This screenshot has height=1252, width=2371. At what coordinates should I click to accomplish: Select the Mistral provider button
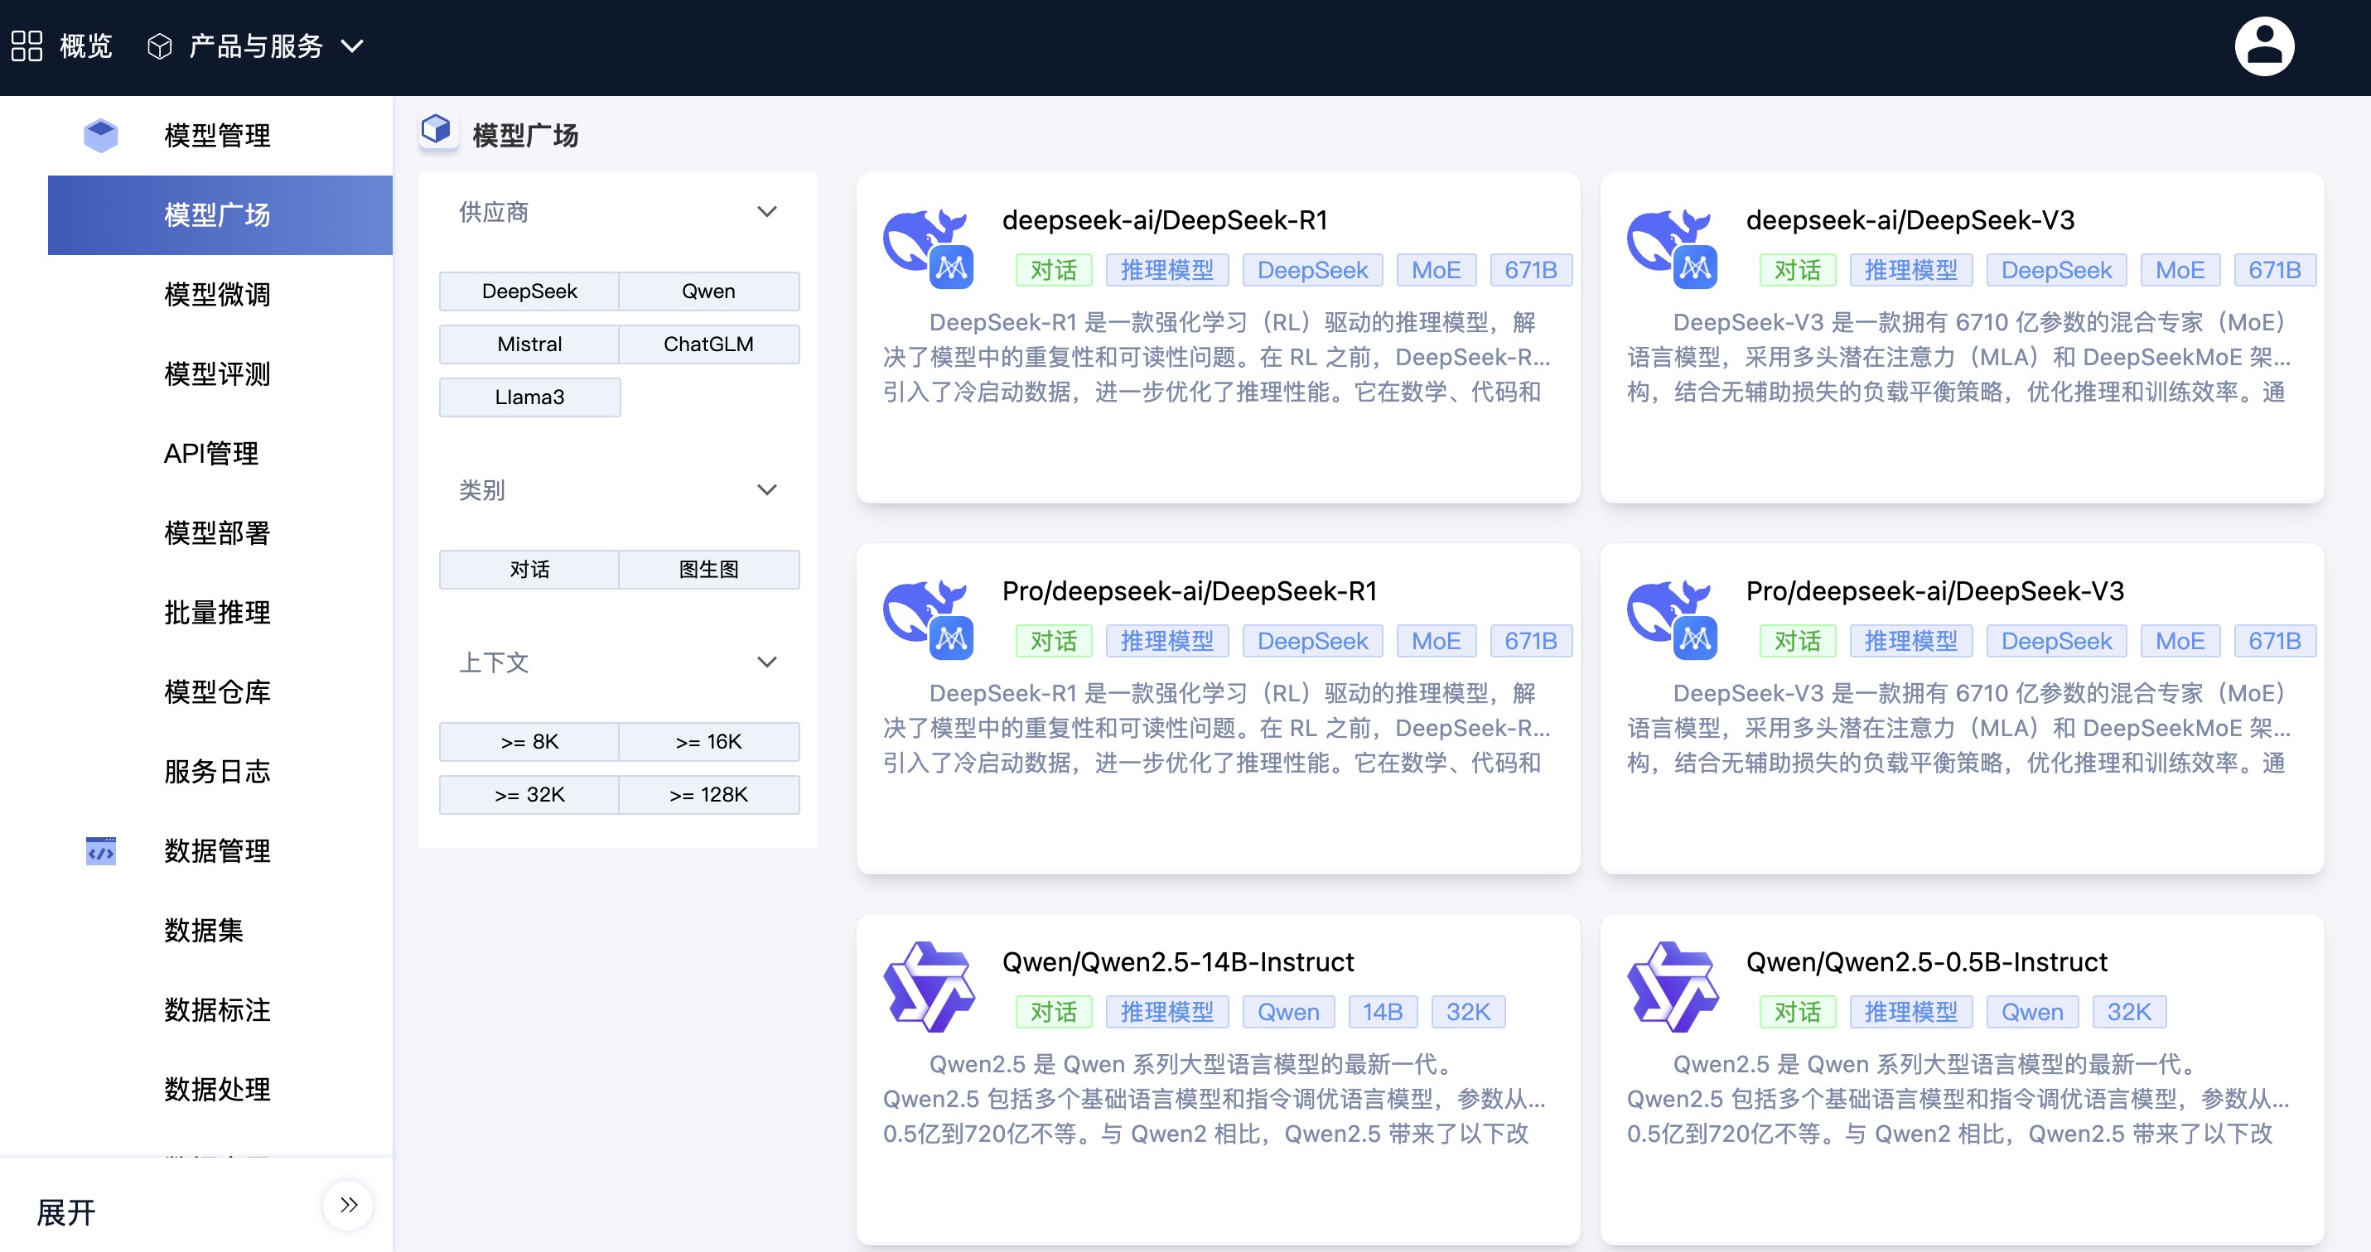coord(529,344)
